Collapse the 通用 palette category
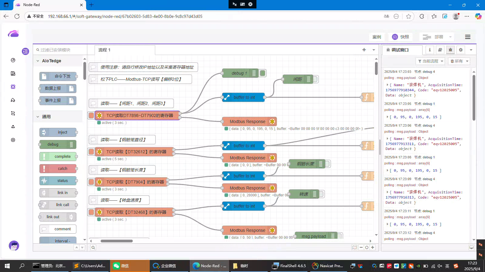 [x=58, y=117]
